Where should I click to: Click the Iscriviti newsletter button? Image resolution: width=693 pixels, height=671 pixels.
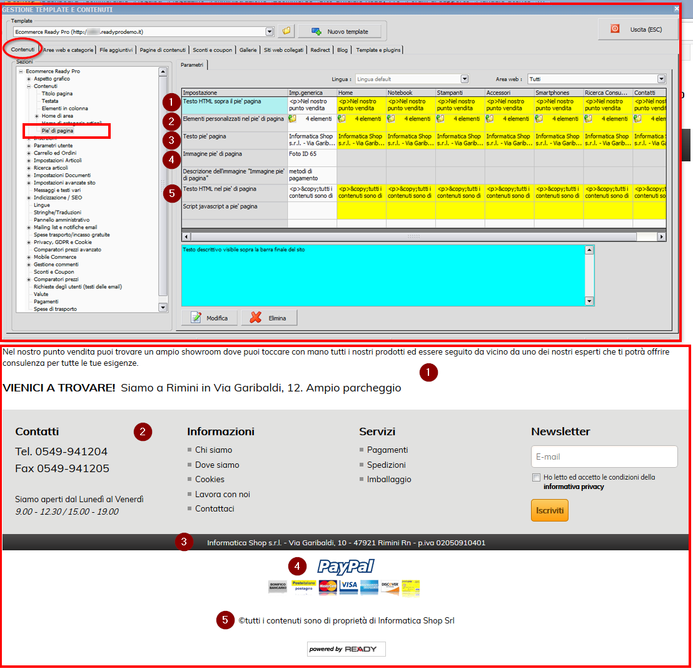click(549, 510)
